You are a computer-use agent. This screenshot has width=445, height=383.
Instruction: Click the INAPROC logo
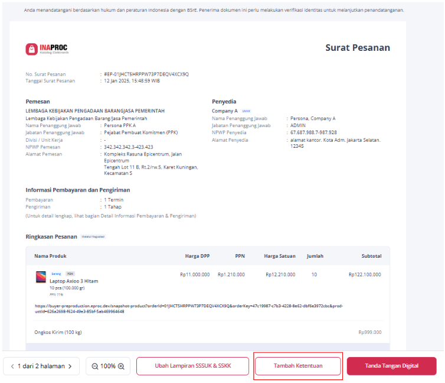(47, 49)
